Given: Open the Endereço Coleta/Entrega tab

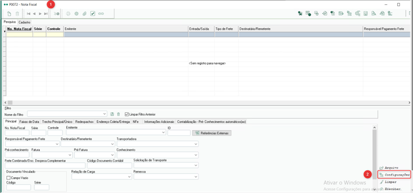Looking at the screenshot, I should [113, 122].
